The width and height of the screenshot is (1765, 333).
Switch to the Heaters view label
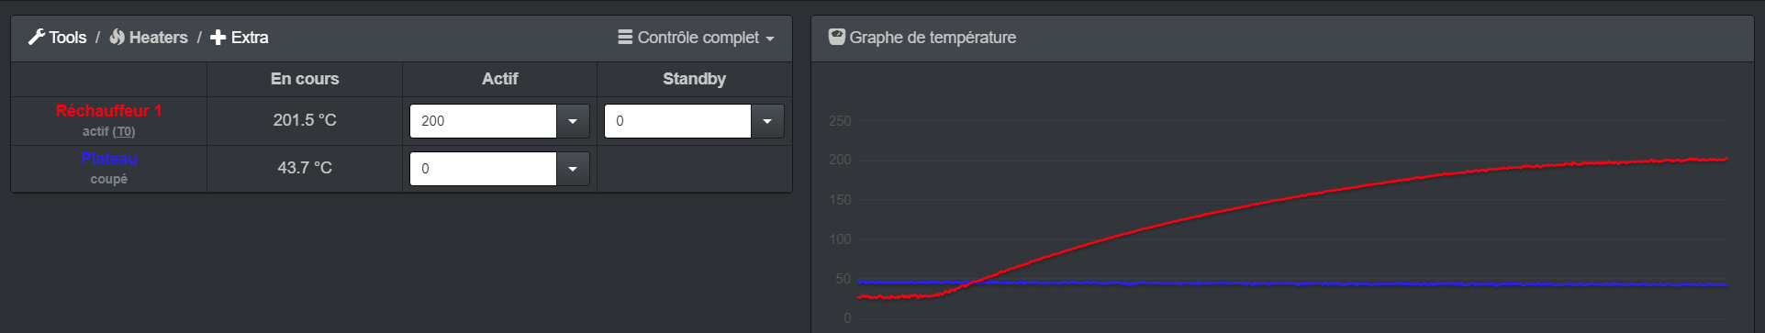[x=158, y=38]
